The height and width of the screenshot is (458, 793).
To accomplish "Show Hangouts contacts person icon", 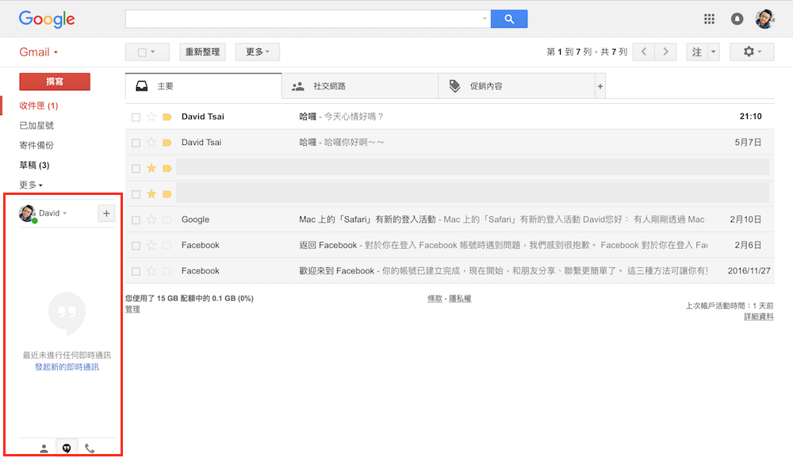I will point(44,448).
